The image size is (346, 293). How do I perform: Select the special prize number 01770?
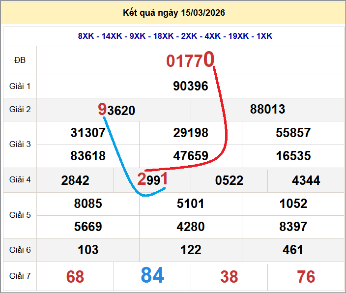(x=190, y=60)
